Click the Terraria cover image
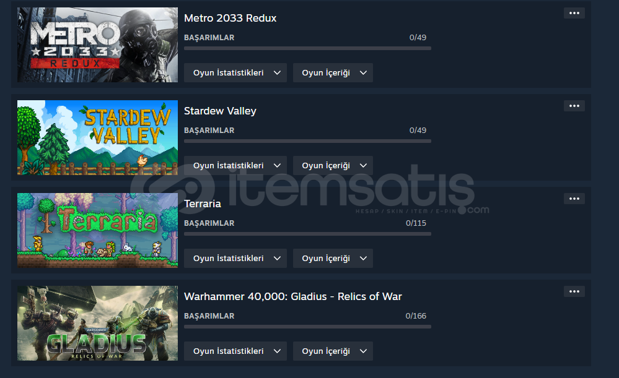Image resolution: width=619 pixels, height=378 pixels. (97, 231)
